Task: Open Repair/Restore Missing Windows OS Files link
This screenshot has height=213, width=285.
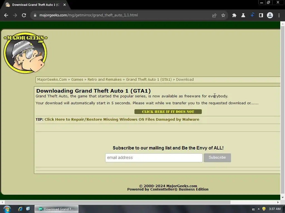Action: click(122, 120)
